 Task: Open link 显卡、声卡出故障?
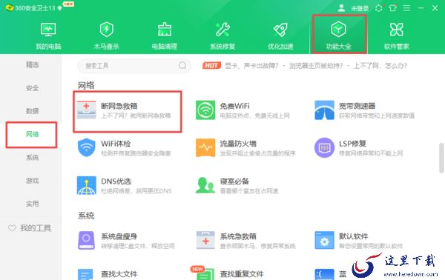click(251, 66)
